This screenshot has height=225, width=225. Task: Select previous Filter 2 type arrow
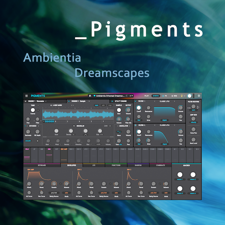pos(155,125)
